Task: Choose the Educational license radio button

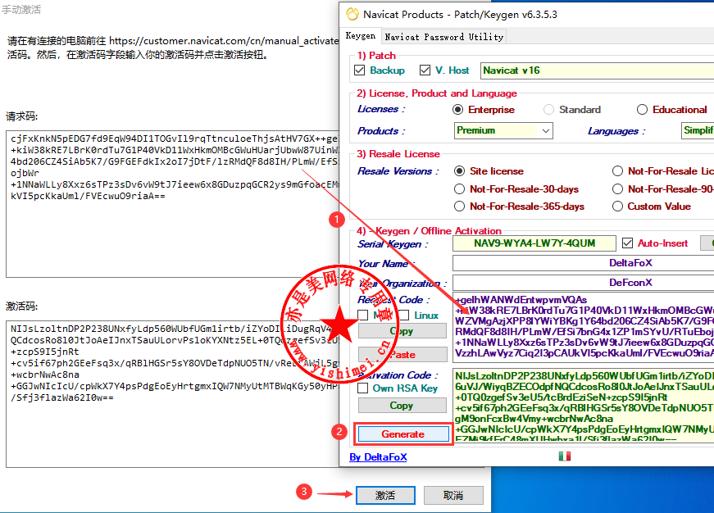Action: [642, 110]
